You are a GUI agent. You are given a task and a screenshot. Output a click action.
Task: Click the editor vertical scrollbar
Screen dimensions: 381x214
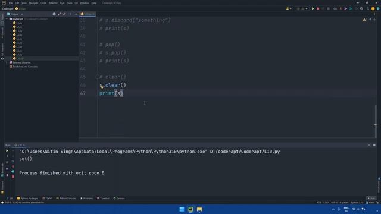(x=376, y=121)
